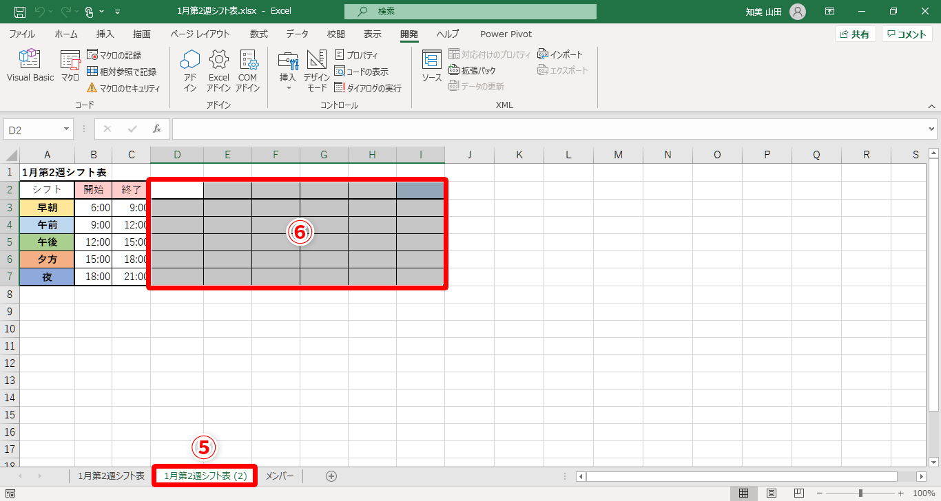Collapse the ribbon with the chevron
Image resolution: width=941 pixels, height=501 pixels.
931,106
